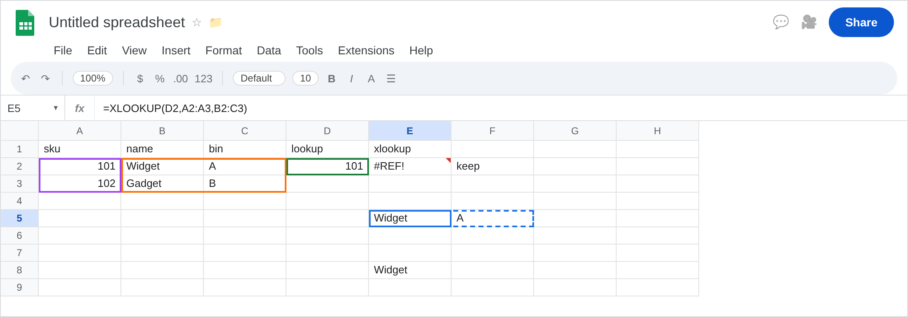Click the fx function icon
This screenshot has width=908, height=317.
tap(80, 108)
